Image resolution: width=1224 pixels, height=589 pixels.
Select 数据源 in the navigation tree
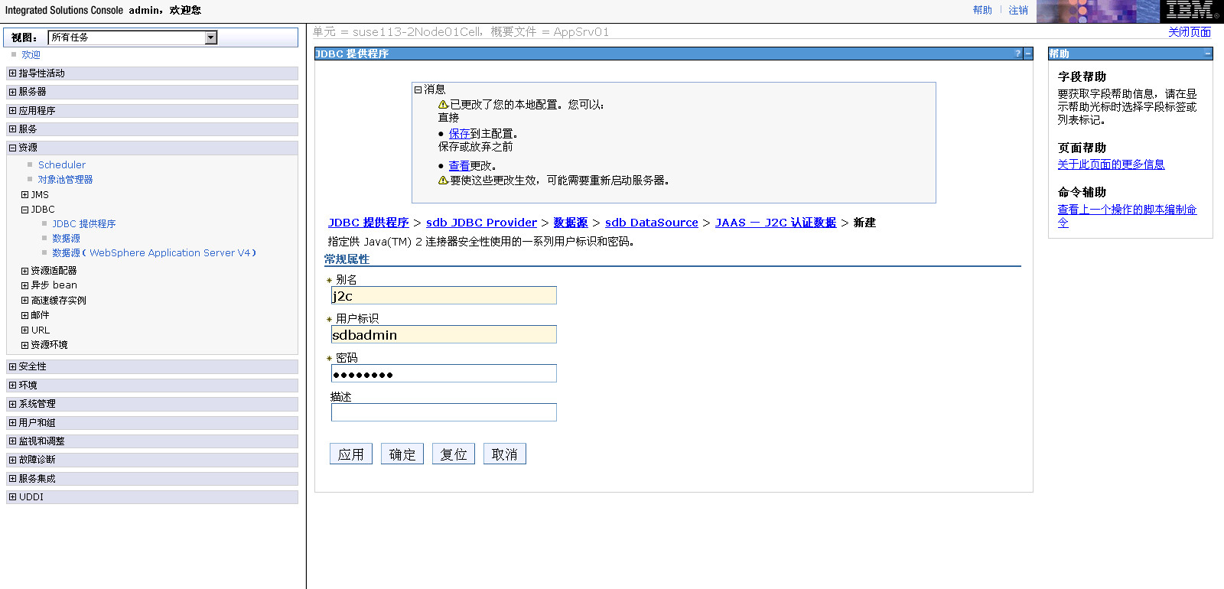coord(66,239)
